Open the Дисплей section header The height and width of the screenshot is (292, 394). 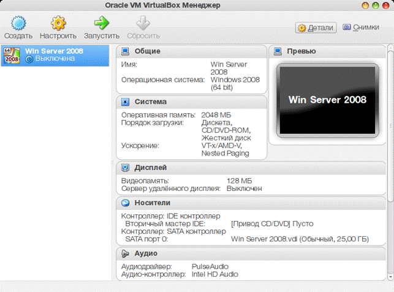tap(251, 168)
